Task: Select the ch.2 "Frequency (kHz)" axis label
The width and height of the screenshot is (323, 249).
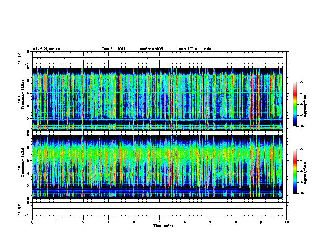Action: pos(22,162)
